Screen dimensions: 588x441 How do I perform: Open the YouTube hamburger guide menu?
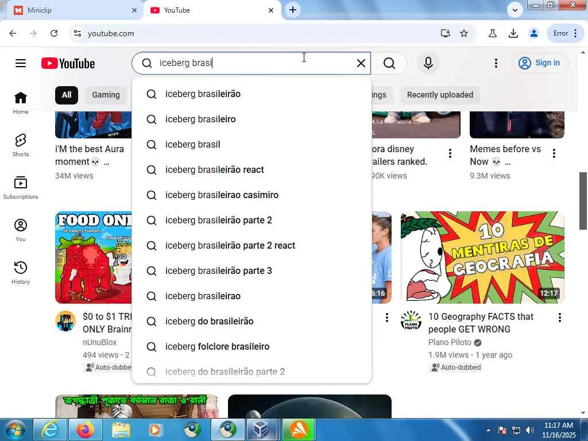[x=21, y=63]
